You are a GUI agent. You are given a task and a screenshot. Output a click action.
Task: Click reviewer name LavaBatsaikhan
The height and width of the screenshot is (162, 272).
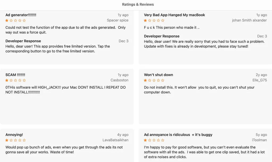[x=115, y=140]
